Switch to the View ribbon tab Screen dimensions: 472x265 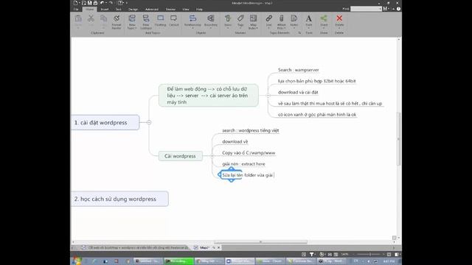[186, 10]
